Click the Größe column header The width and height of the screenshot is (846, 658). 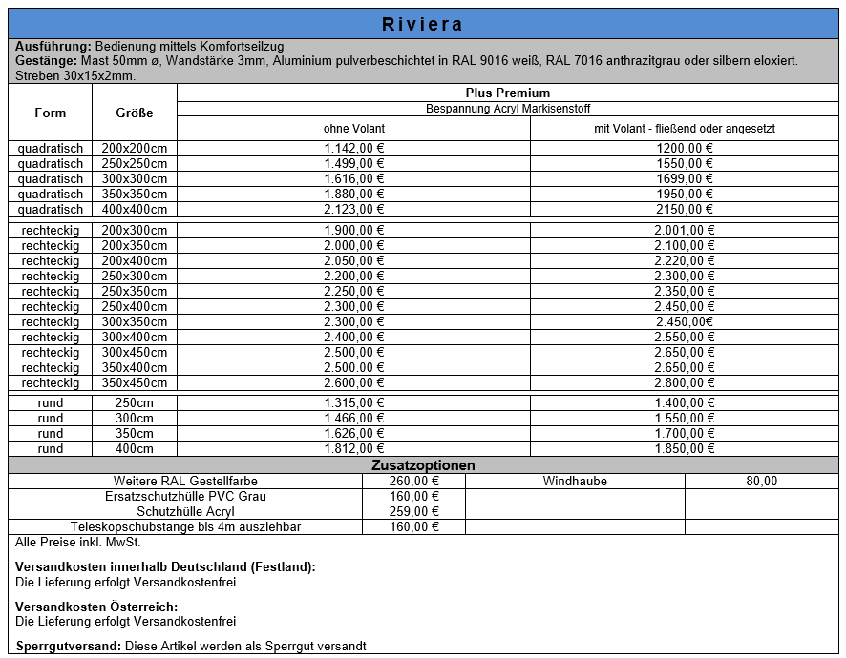(x=136, y=113)
